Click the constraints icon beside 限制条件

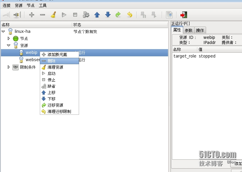coord(15,67)
